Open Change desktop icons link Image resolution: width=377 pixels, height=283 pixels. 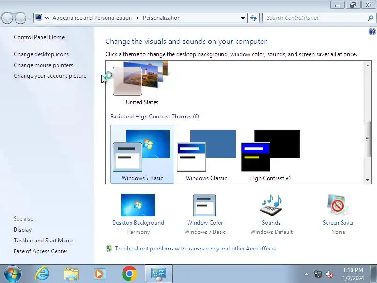41,54
